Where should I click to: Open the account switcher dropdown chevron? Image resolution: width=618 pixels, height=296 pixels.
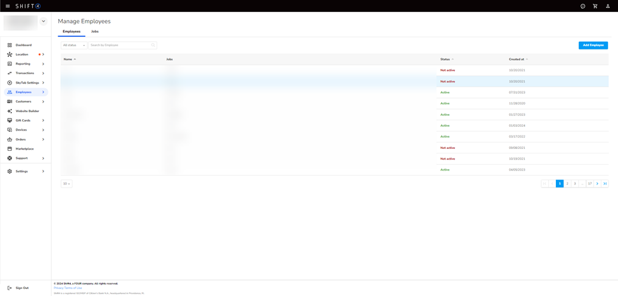coord(43,22)
